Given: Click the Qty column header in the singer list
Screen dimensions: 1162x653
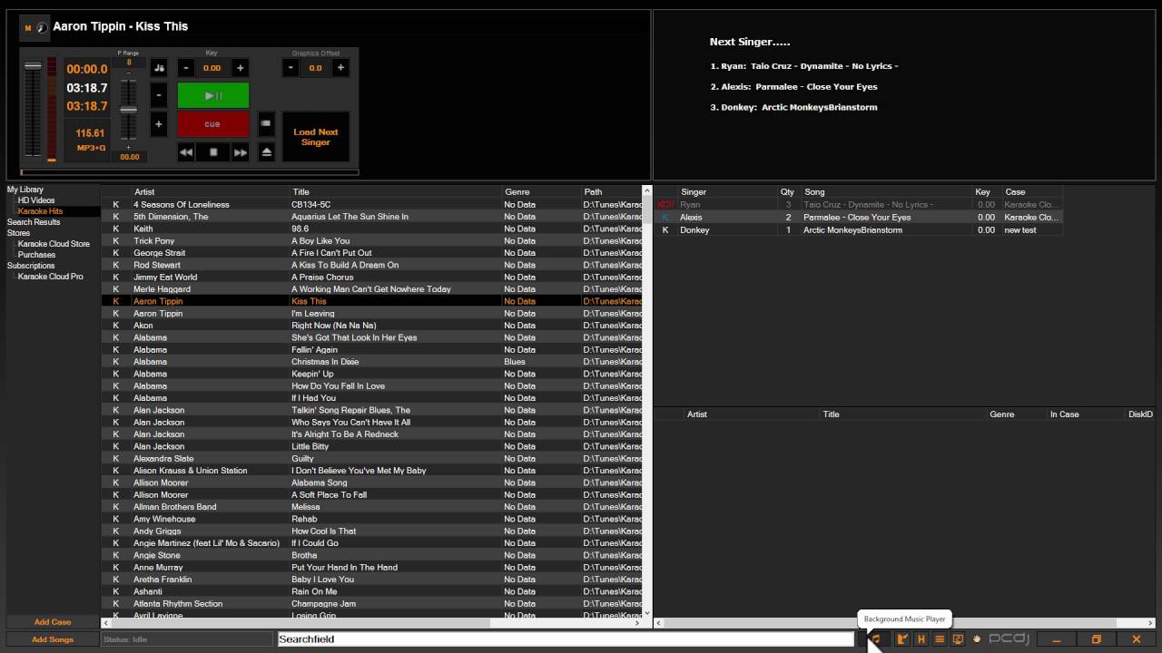Looking at the screenshot, I should click(x=787, y=191).
